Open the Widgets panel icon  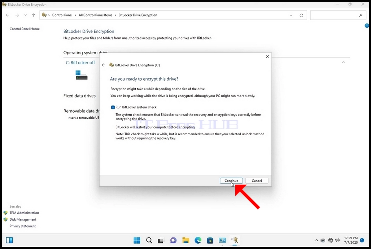(x=9, y=240)
